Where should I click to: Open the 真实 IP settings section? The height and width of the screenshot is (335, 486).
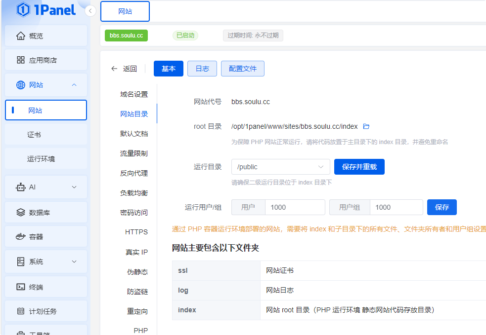pyautogui.click(x=136, y=253)
